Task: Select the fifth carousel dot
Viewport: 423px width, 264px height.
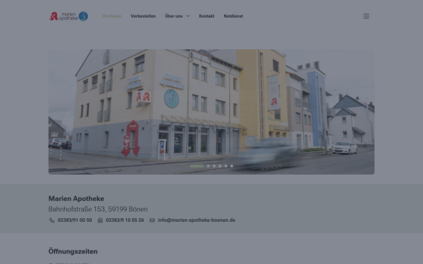Action: pyautogui.click(x=226, y=166)
